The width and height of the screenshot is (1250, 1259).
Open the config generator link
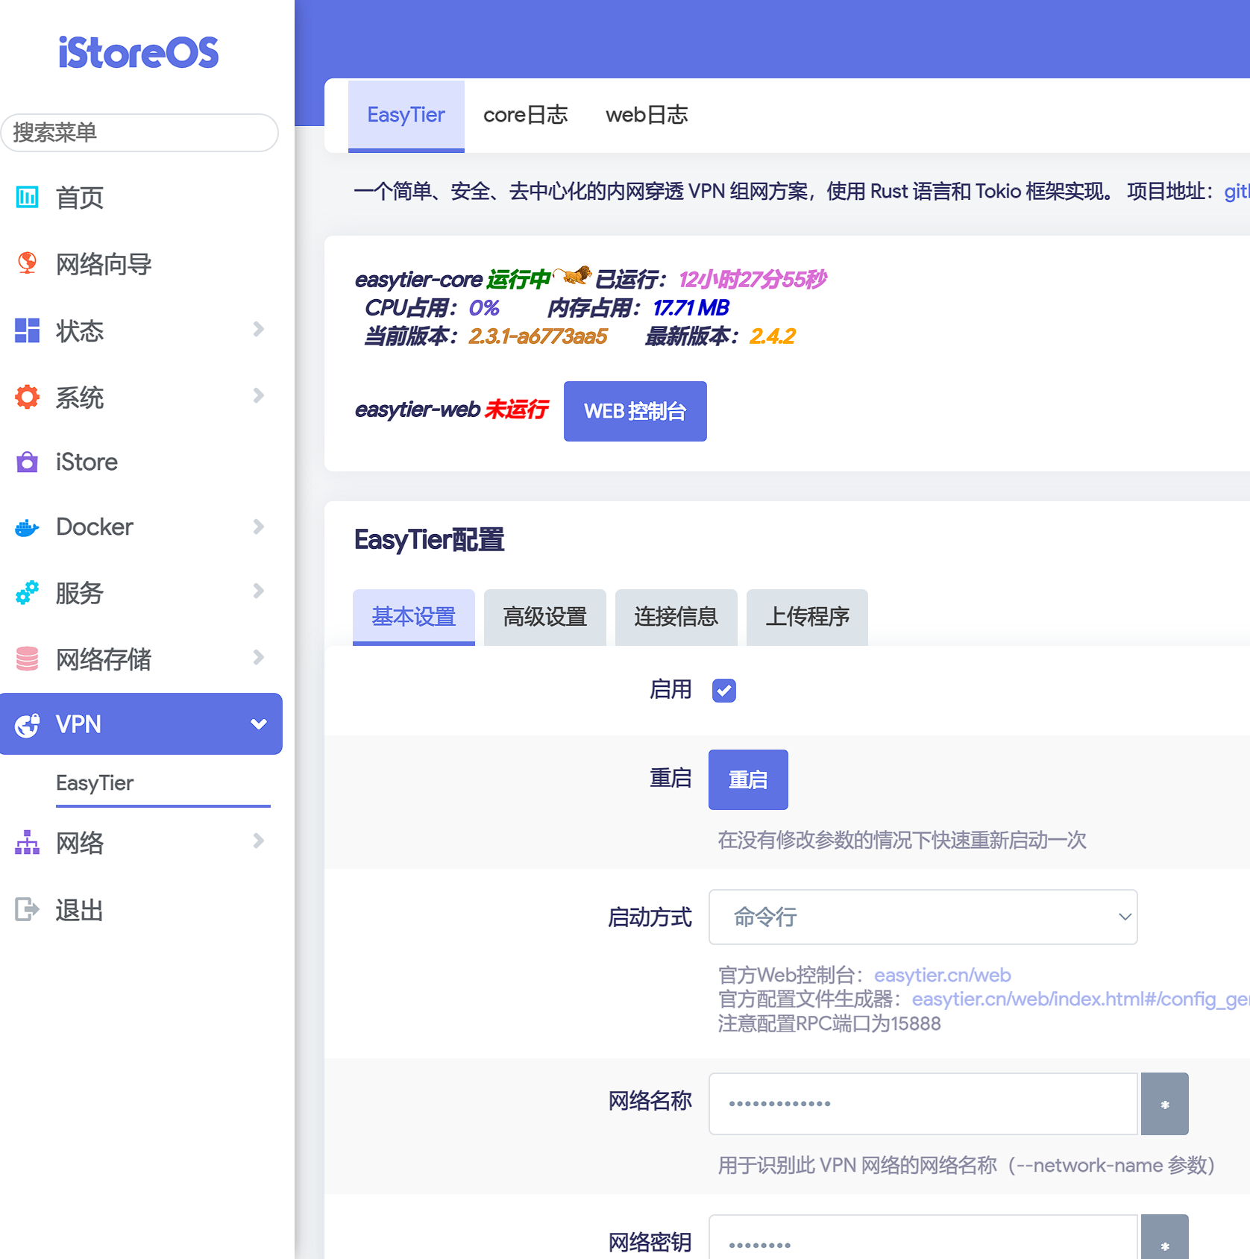(x=1080, y=999)
